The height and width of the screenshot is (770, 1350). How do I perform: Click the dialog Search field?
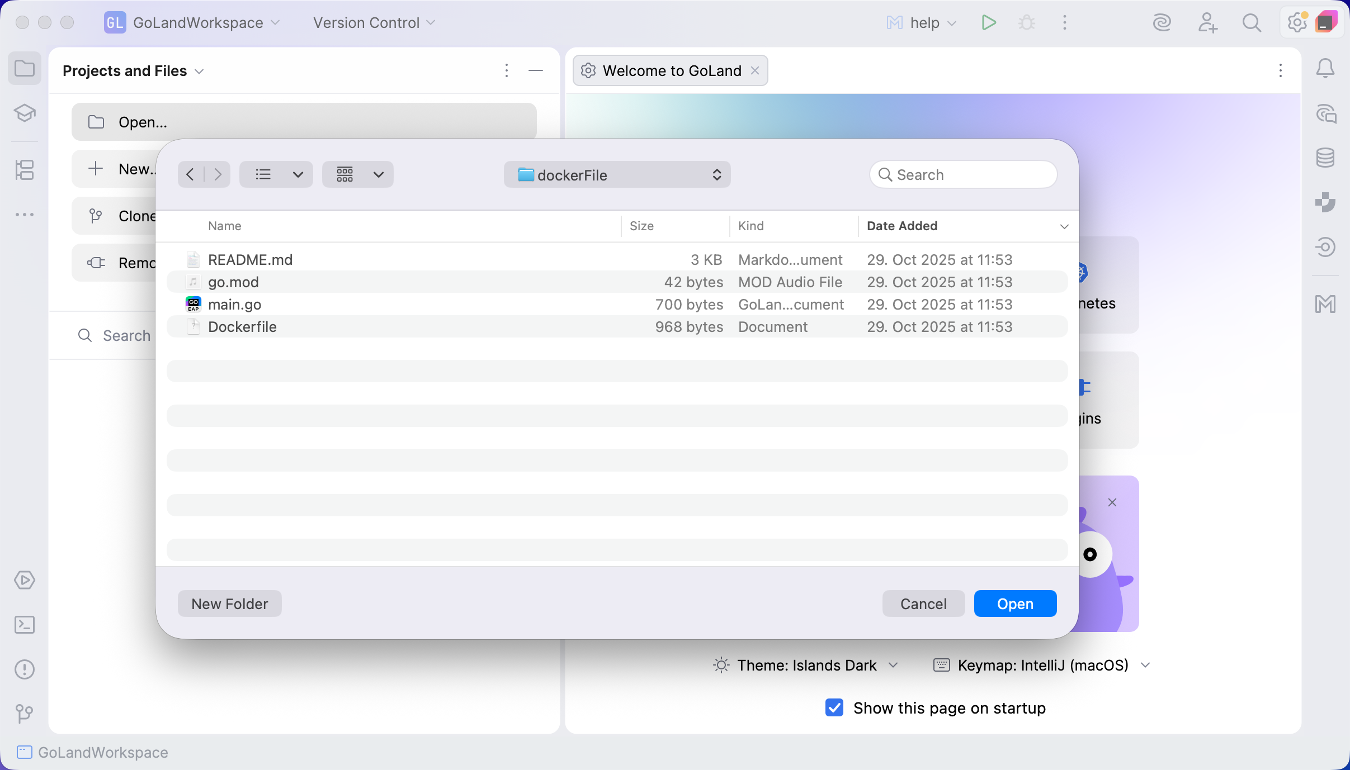click(x=964, y=175)
